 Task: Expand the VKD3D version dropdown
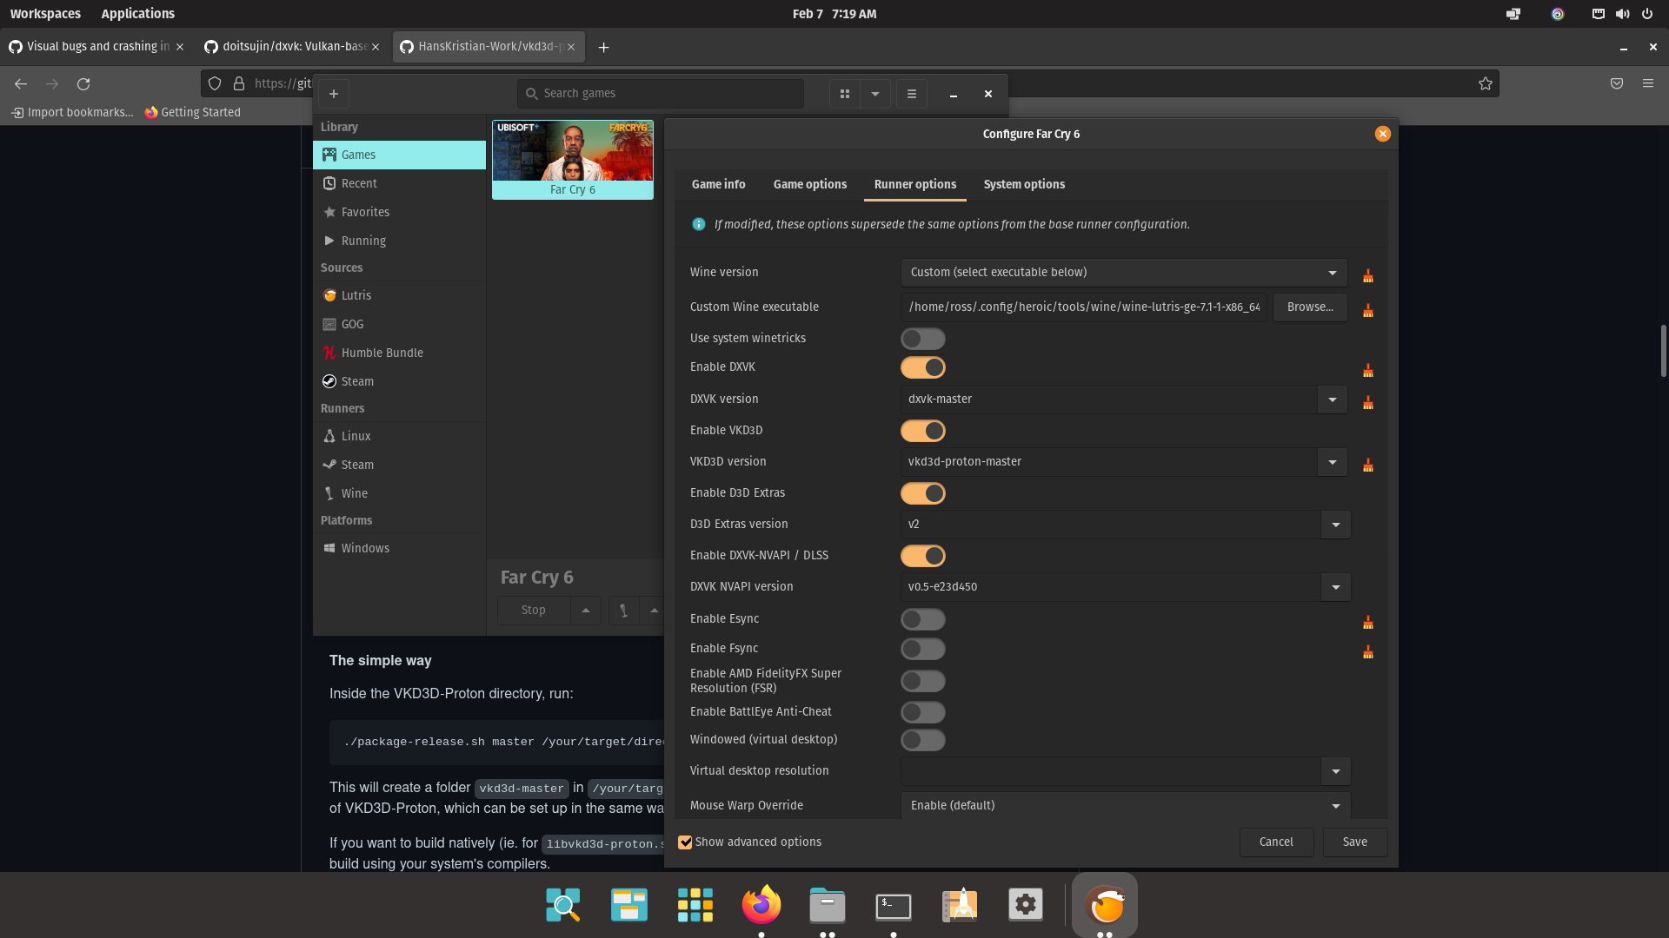tap(1332, 462)
